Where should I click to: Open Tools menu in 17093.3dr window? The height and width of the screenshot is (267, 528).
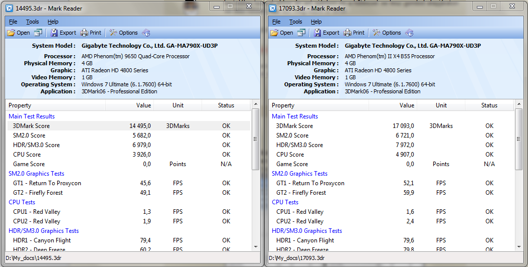click(x=296, y=22)
